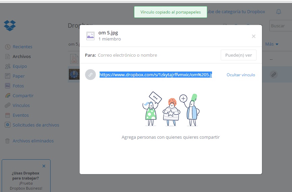The height and width of the screenshot is (192, 292).
Task: Open the Compartir section
Action: [23, 95]
